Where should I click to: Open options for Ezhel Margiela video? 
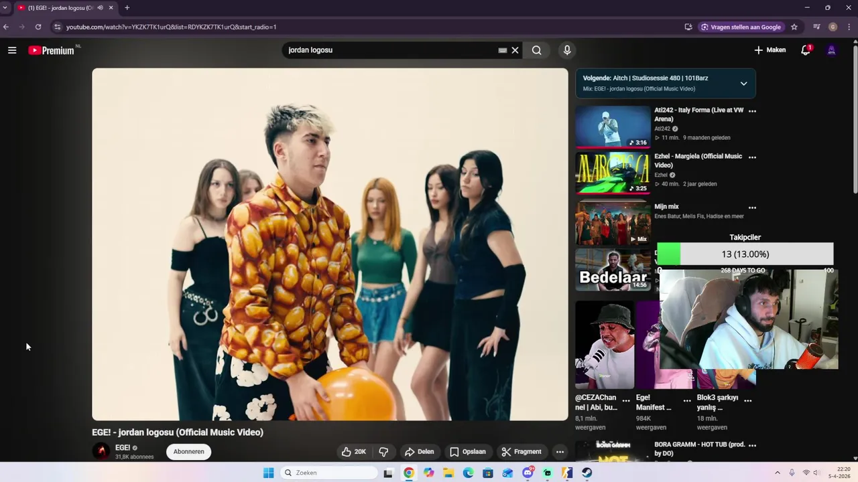click(x=752, y=157)
